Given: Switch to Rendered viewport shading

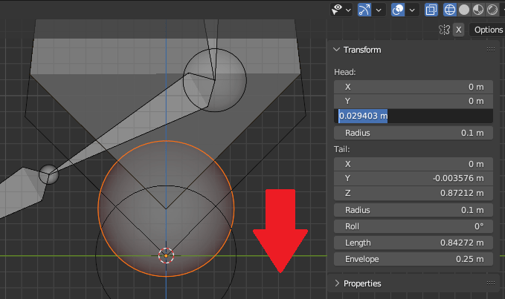Looking at the screenshot, I should point(492,10).
